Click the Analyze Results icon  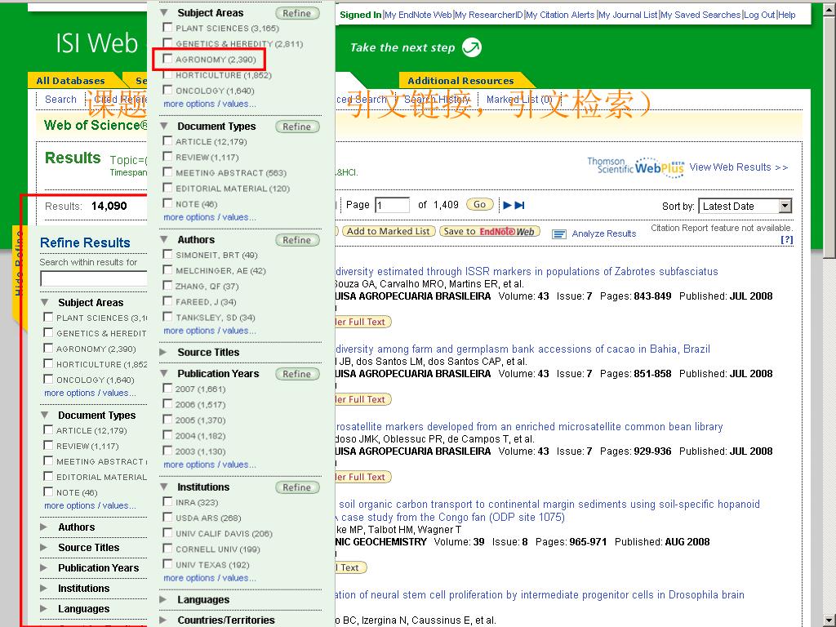pos(558,233)
